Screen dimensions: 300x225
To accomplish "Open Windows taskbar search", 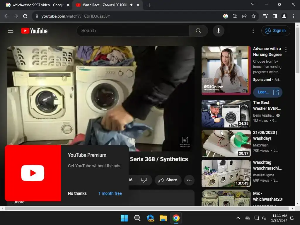I will coord(137,218).
